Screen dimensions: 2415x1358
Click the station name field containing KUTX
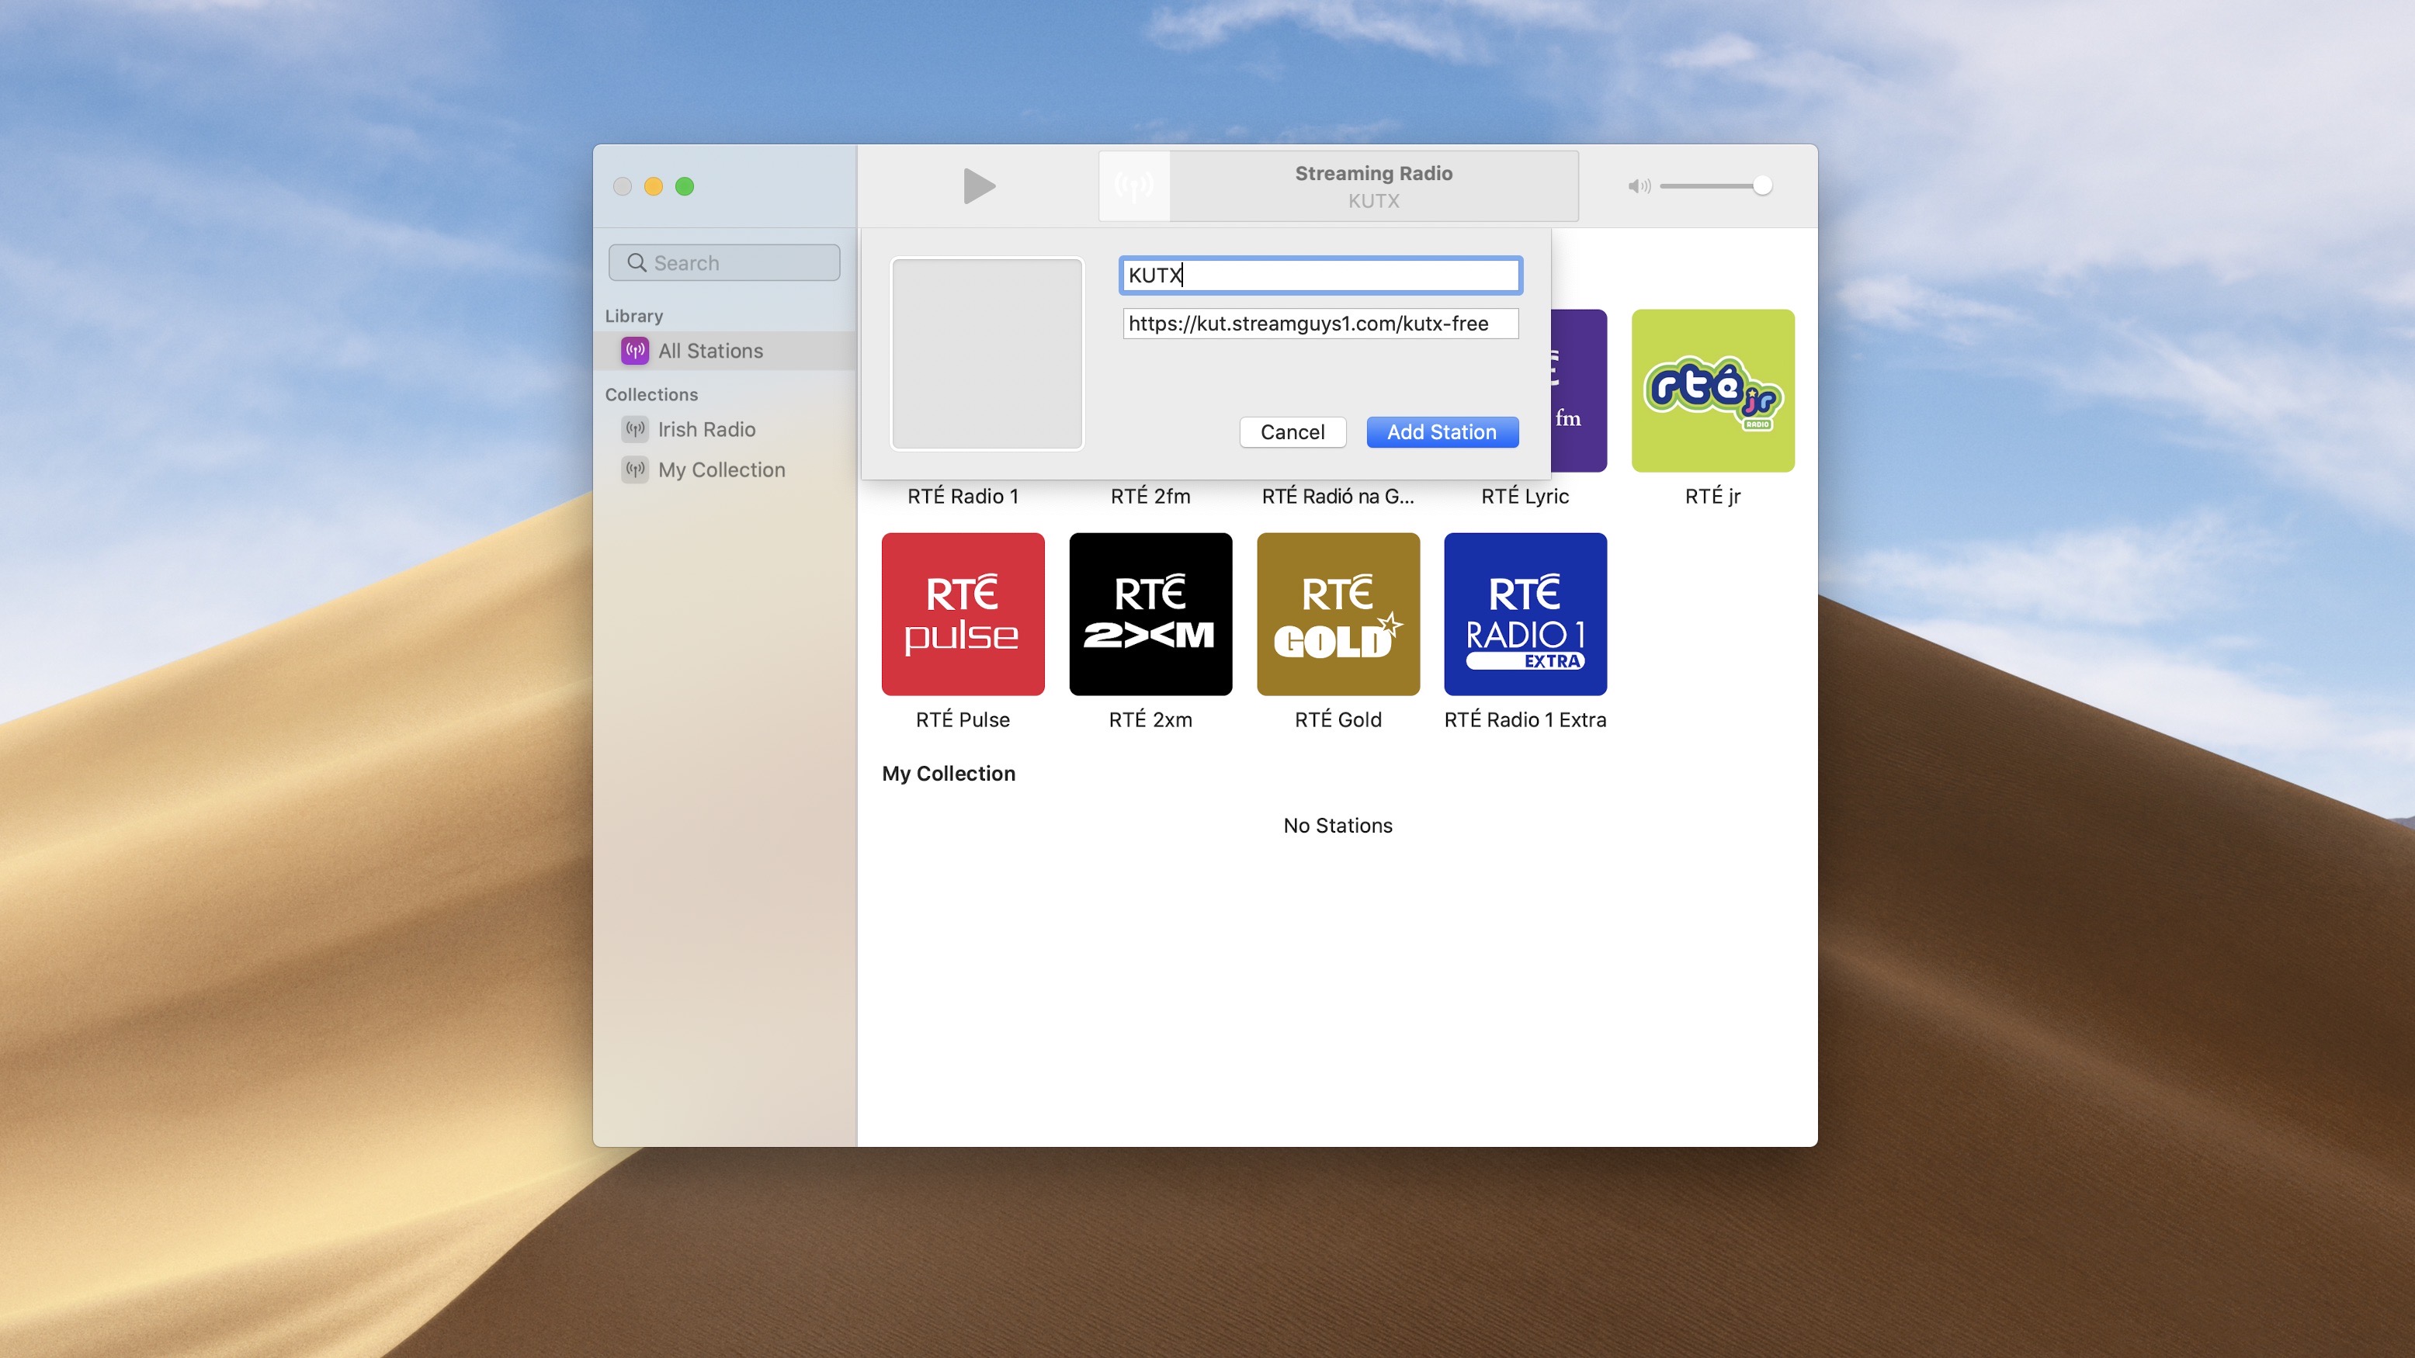pyautogui.click(x=1320, y=275)
